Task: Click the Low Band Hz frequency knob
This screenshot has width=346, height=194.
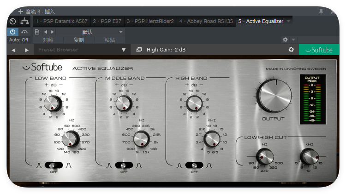Action: pos(71,139)
